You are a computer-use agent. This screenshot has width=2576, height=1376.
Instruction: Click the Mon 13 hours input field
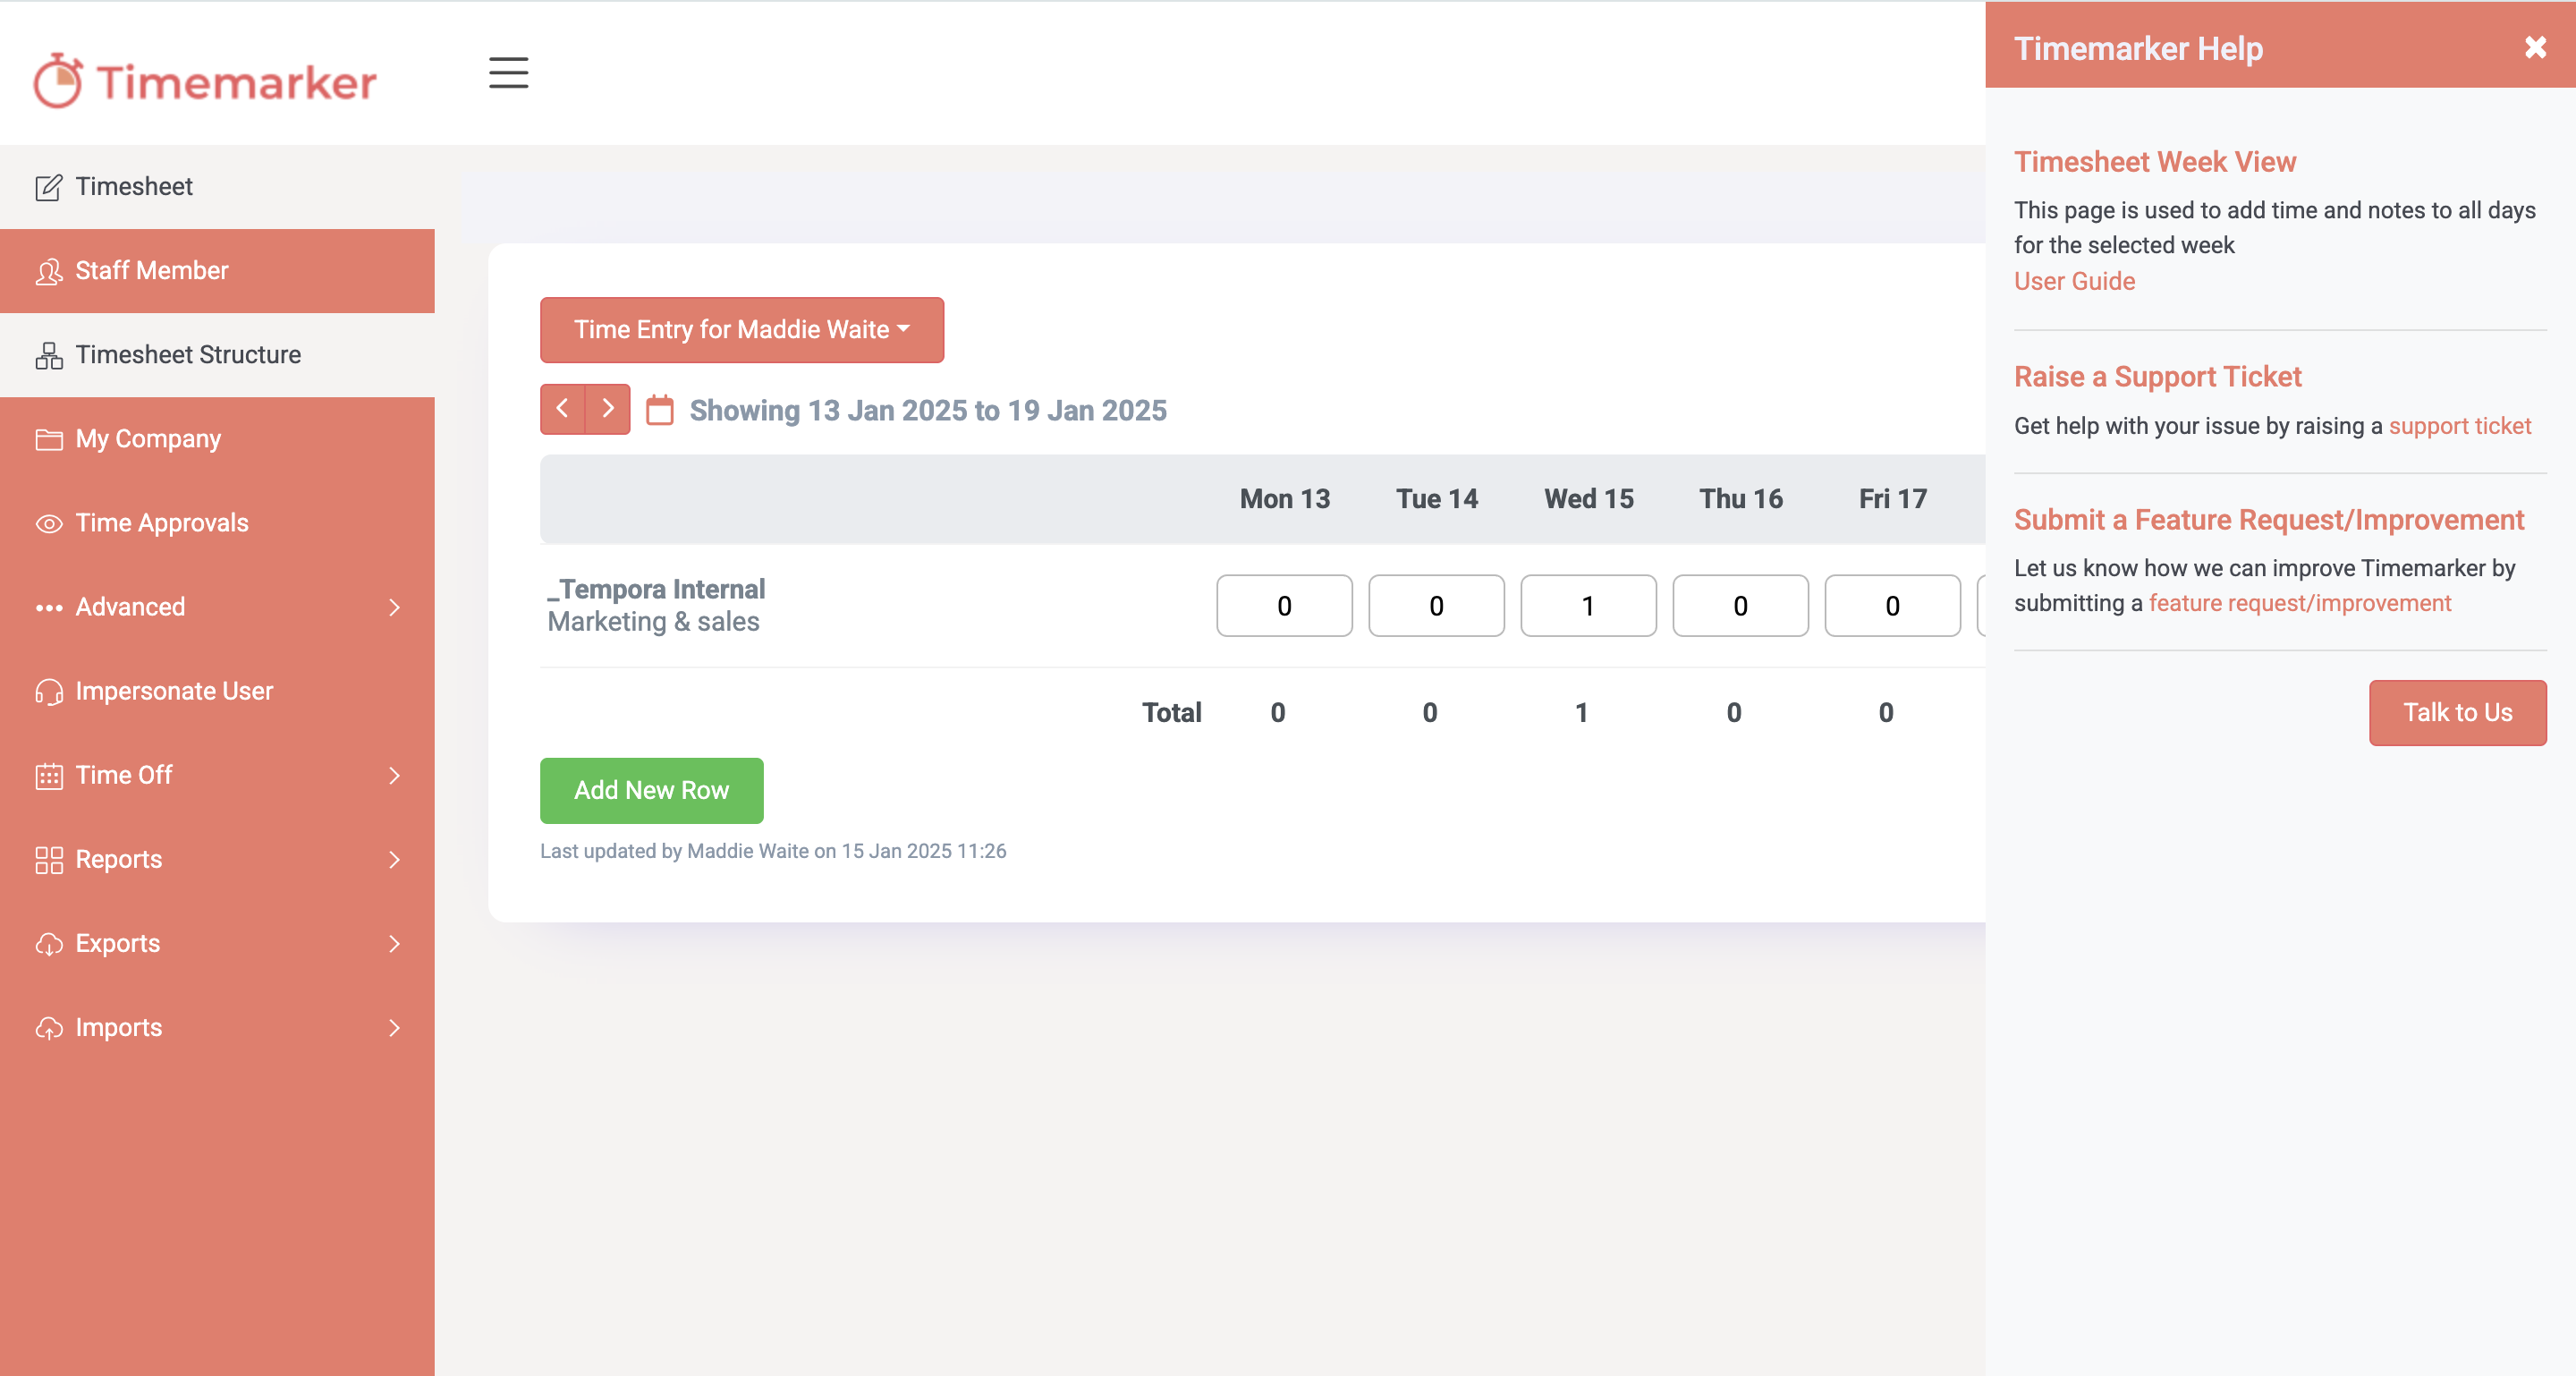(1284, 605)
